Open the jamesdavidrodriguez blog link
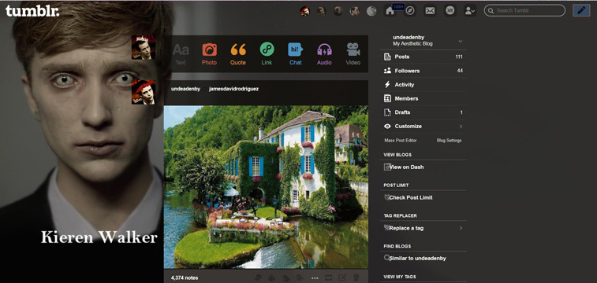 (233, 89)
